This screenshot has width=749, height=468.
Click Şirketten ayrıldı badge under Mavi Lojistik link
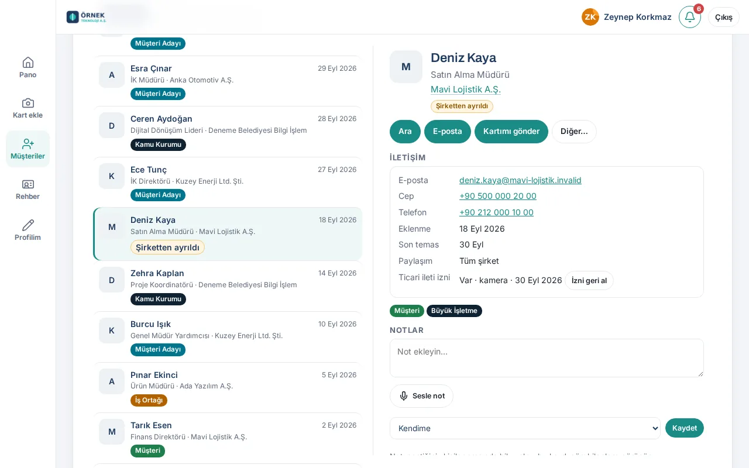(x=462, y=106)
